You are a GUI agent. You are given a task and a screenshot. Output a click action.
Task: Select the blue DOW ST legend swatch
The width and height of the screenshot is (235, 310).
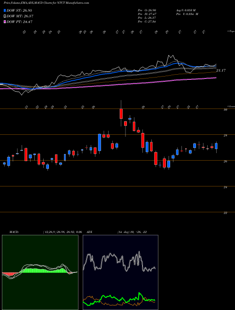tap(5, 10)
